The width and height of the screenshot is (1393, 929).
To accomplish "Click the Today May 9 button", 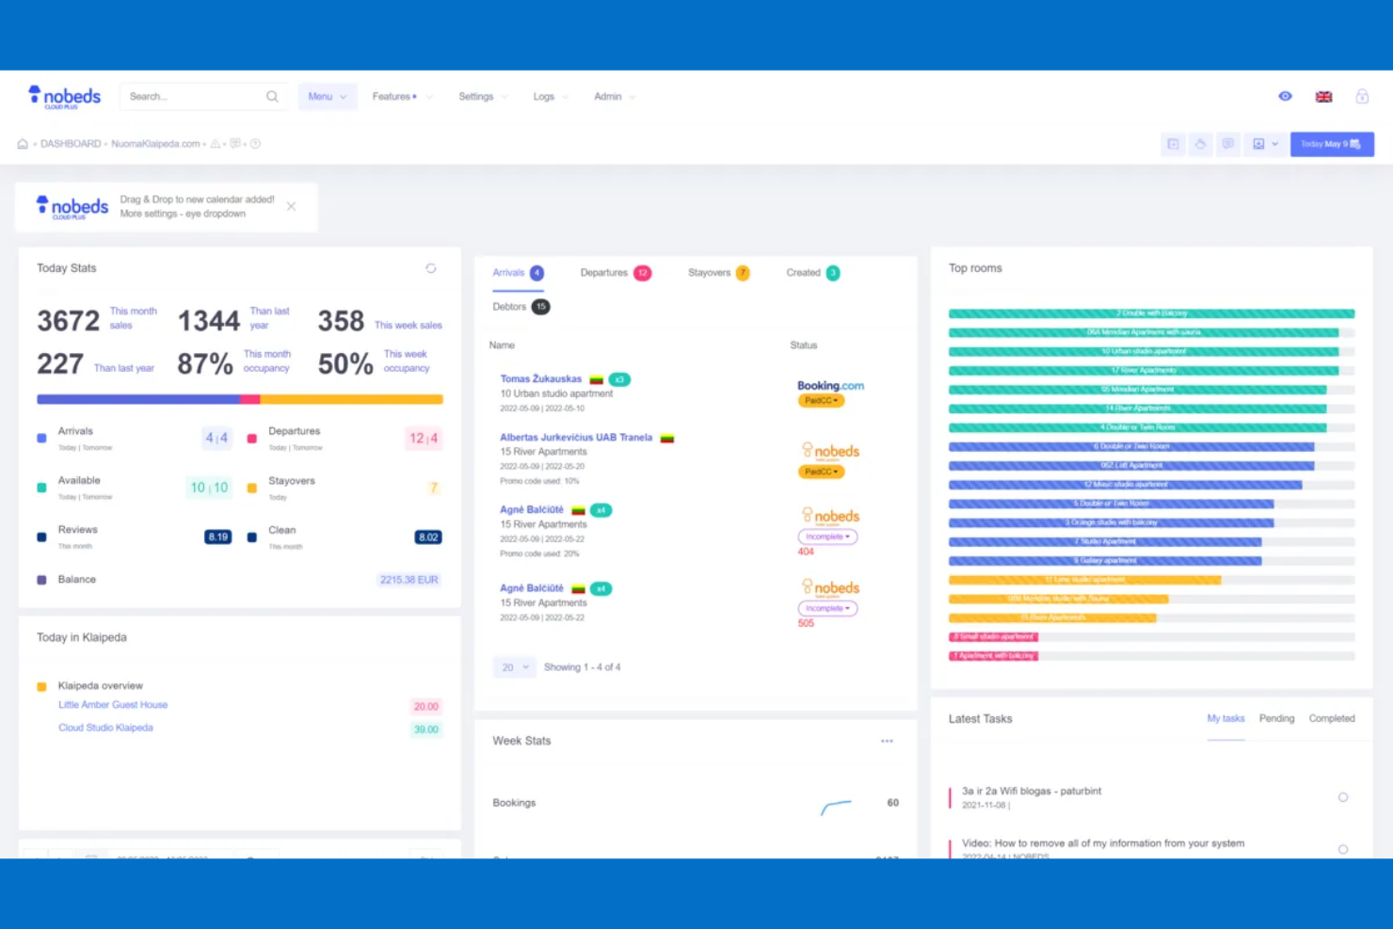I will point(1331,144).
